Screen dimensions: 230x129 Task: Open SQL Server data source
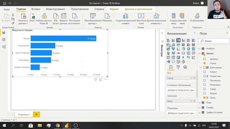pos(56,19)
